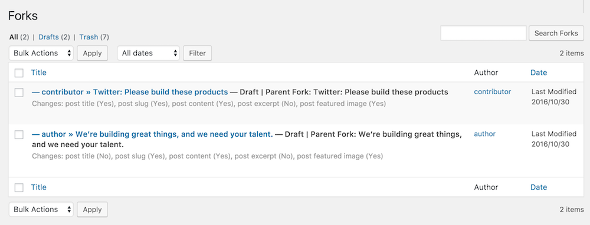
Task: Sort by the bottom Date column footer
Action: [539, 187]
